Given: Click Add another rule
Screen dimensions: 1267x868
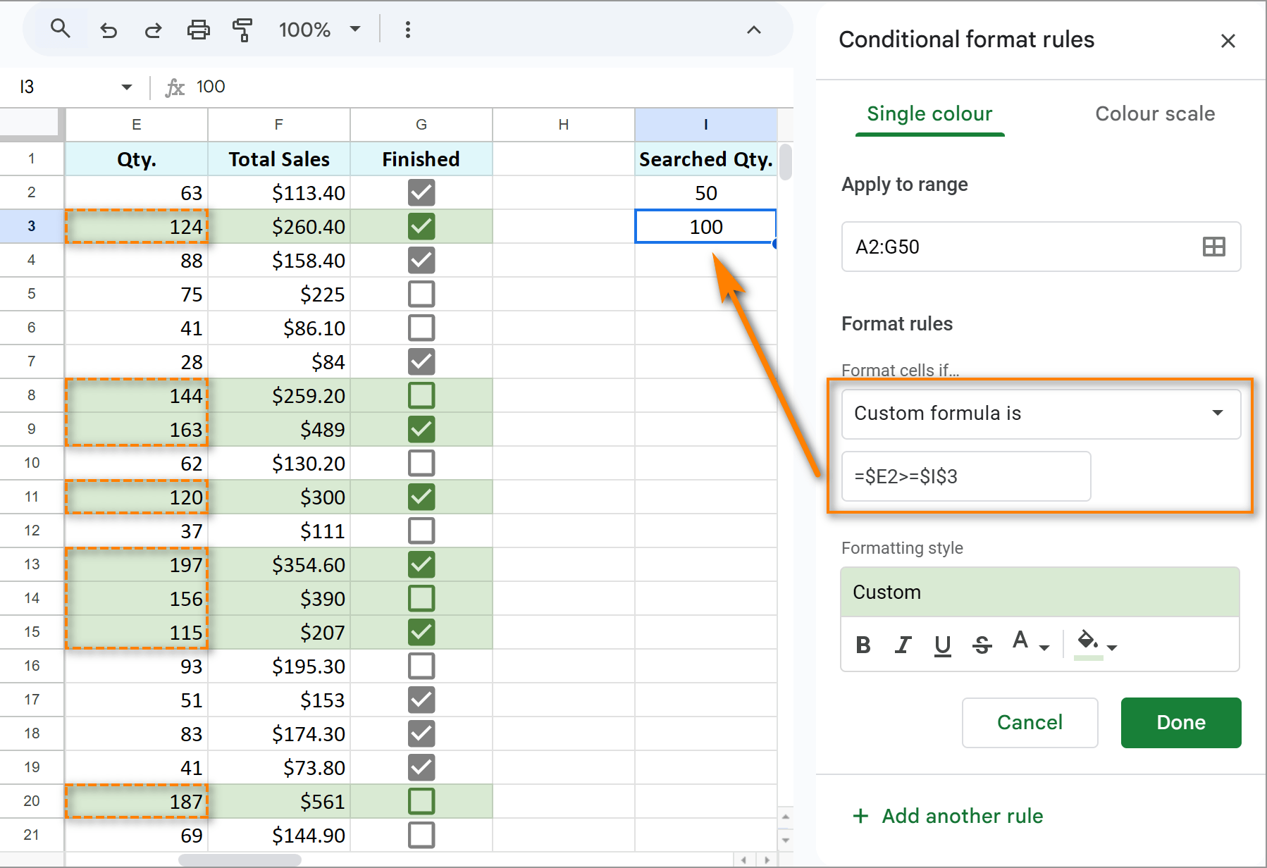Looking at the screenshot, I should pyautogui.click(x=947, y=815).
